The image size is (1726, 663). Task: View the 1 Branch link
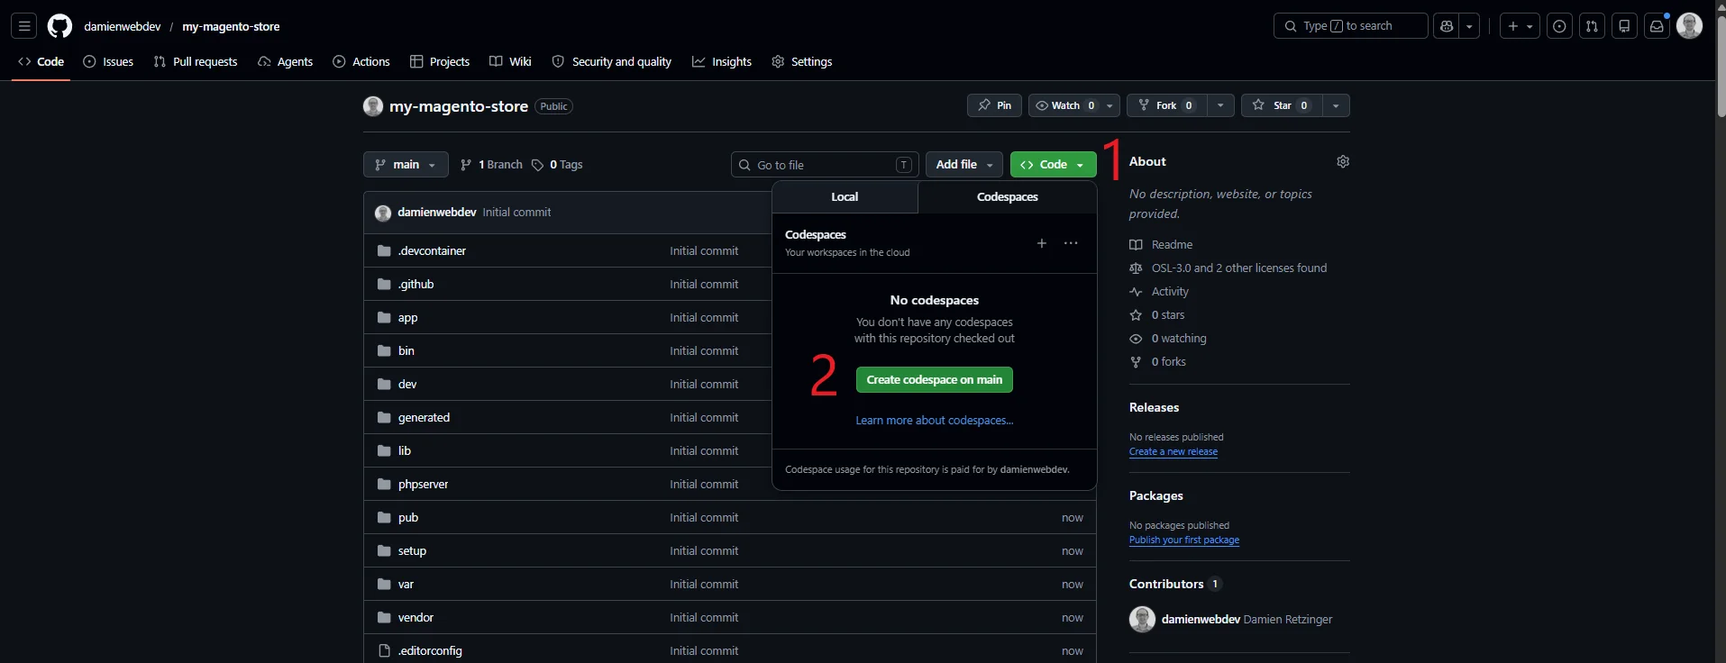coord(491,165)
